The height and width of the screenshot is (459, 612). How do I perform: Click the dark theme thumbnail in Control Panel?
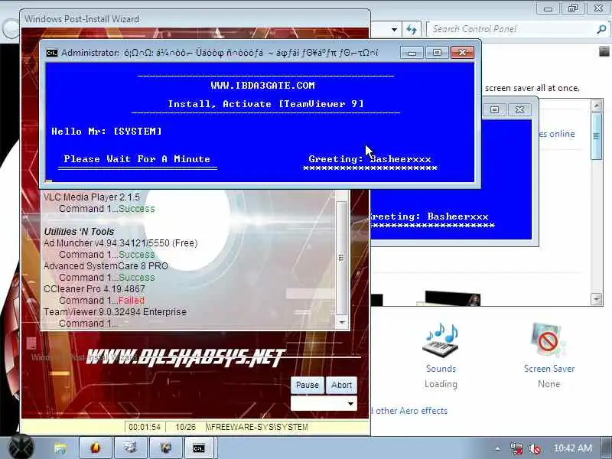pyautogui.click(x=453, y=298)
